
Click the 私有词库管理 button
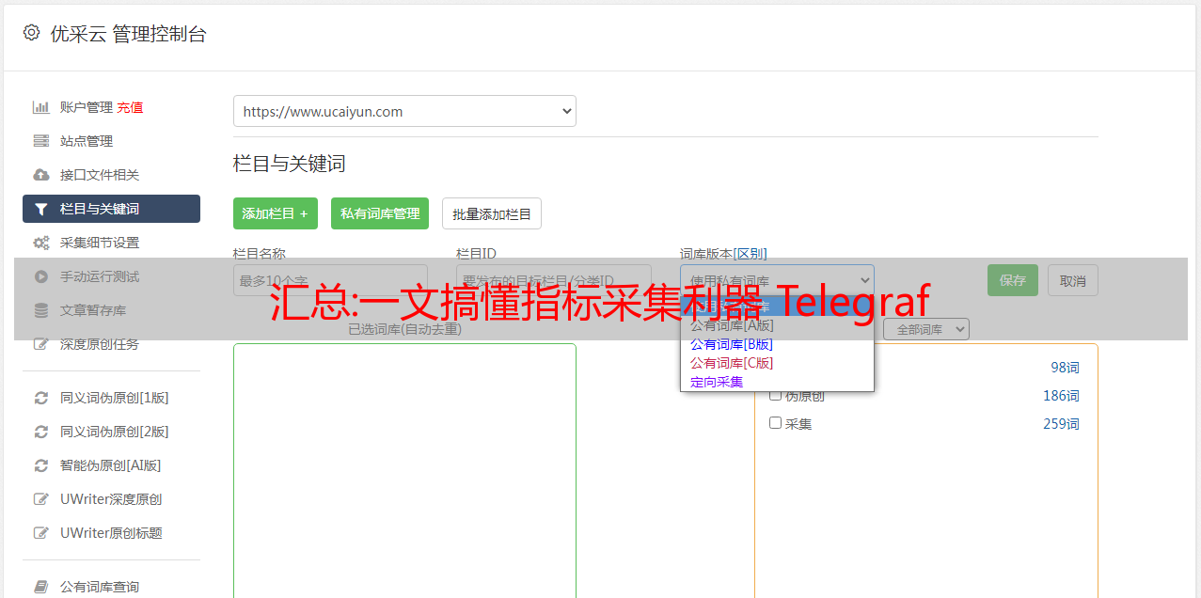[x=380, y=213]
